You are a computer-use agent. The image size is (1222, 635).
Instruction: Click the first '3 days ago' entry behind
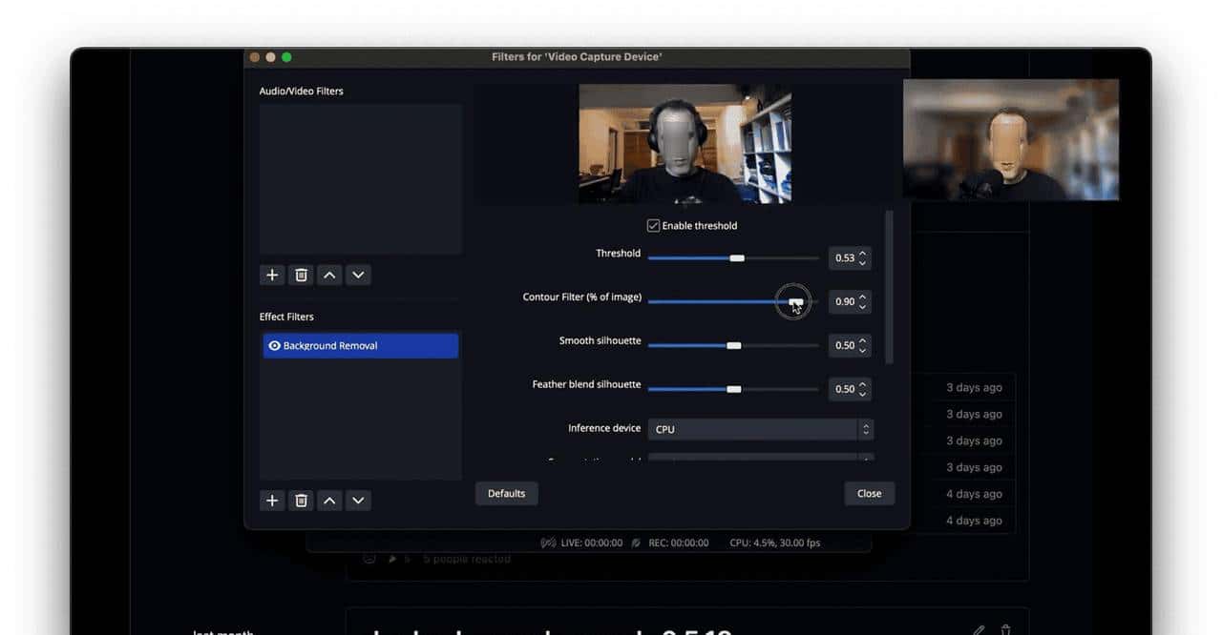click(x=974, y=387)
